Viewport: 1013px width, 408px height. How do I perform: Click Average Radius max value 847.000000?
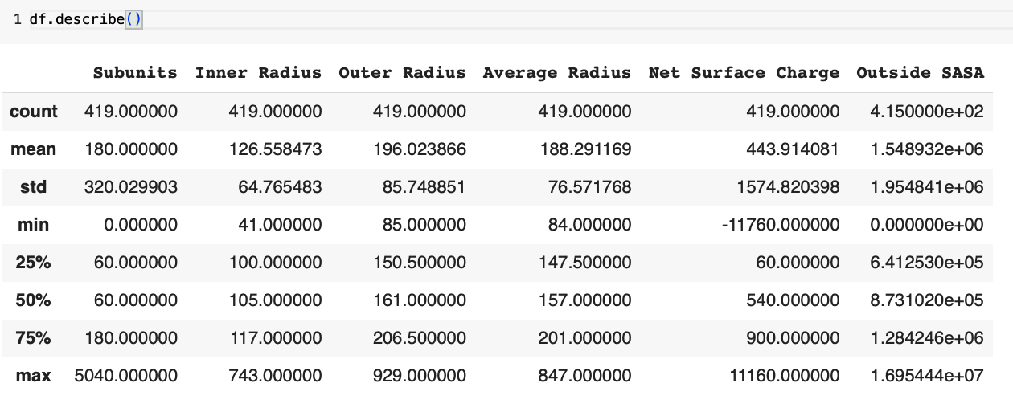click(x=585, y=376)
